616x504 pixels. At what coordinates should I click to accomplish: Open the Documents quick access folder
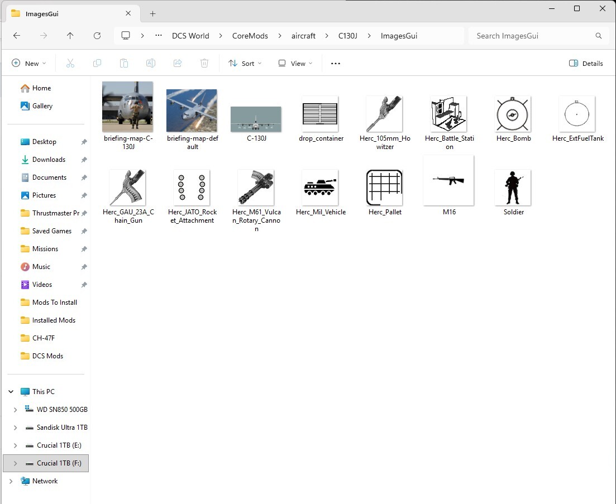49,177
